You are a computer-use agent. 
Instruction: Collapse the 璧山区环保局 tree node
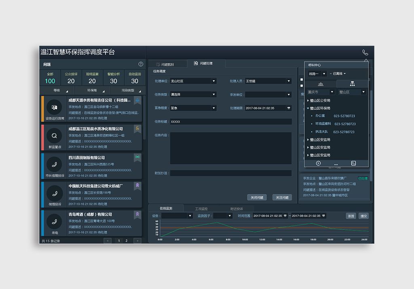tap(308, 108)
